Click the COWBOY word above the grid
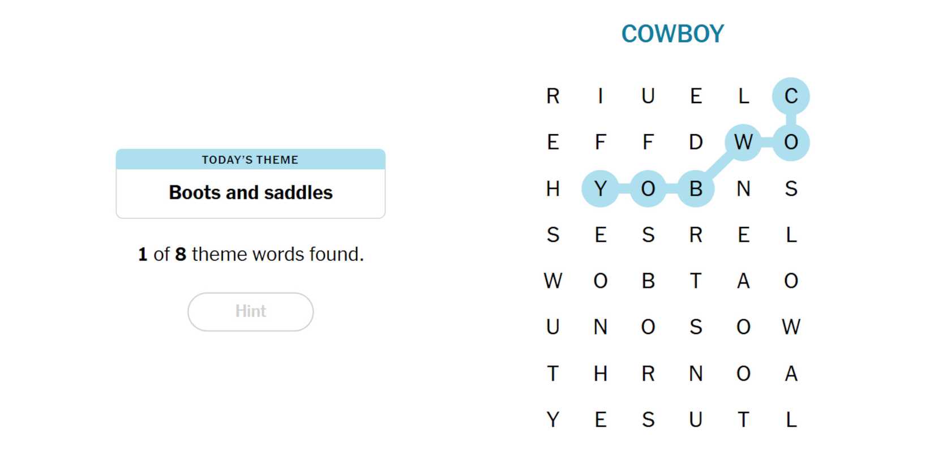Screen dimensions: 934x467 pos(672,34)
